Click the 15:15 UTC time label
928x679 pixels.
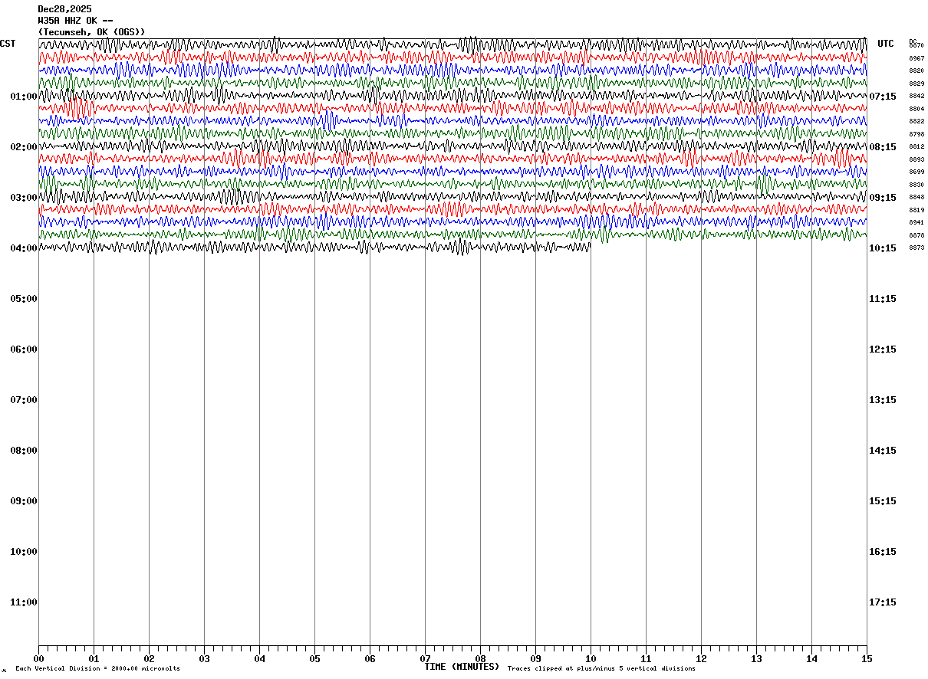pyautogui.click(x=883, y=501)
